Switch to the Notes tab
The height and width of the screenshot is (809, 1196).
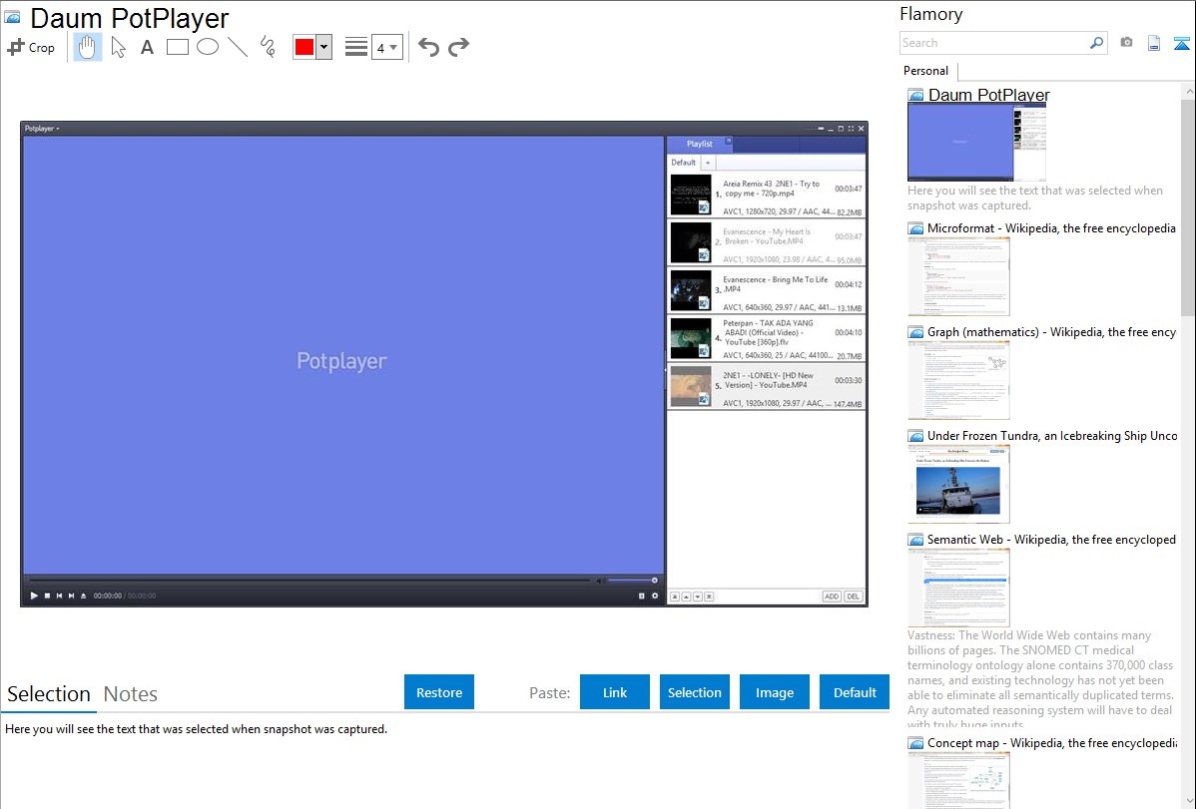click(x=131, y=694)
